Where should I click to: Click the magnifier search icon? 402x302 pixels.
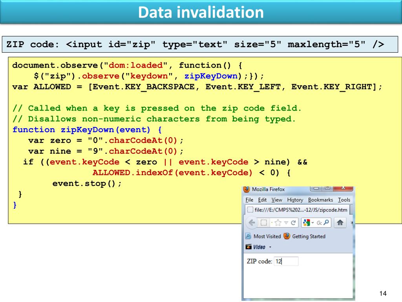[x=326, y=223]
